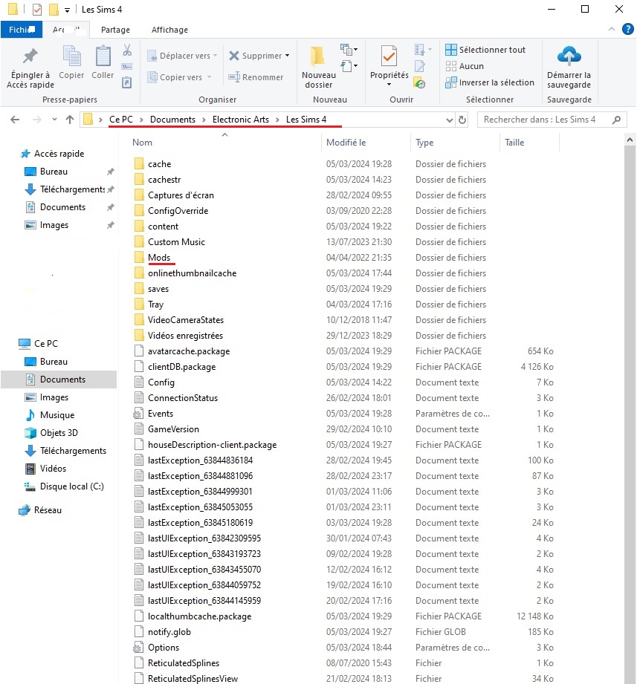637x684 pixels.
Task: Select the saves folder
Action: [x=151, y=289]
